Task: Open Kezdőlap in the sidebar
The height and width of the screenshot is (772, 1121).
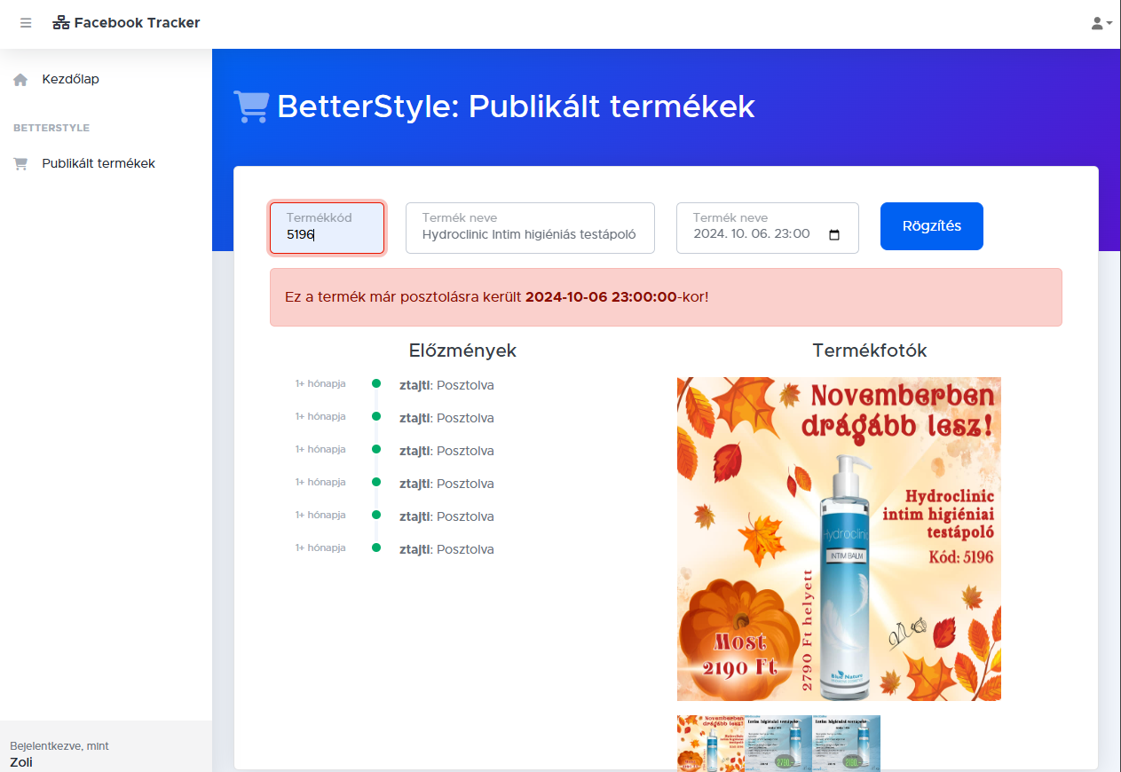Action: click(71, 79)
